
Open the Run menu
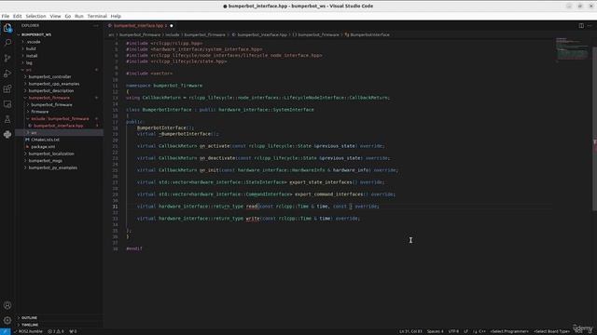click(x=78, y=16)
